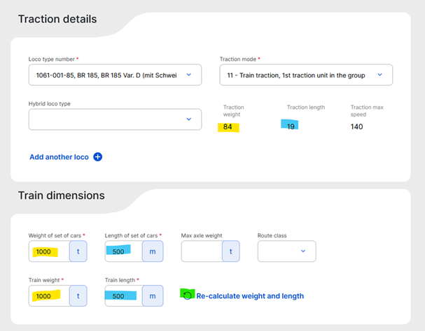Open the Traction mode dropdown
The image size is (425, 331).
tap(306, 75)
